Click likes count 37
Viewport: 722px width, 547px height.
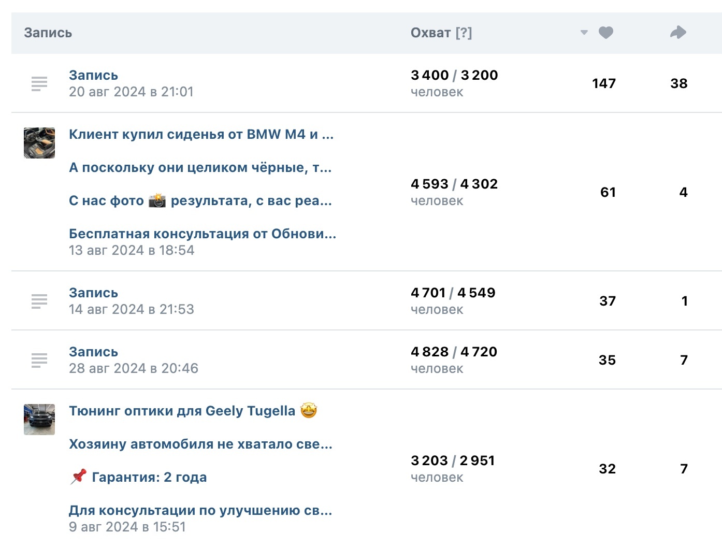click(x=608, y=301)
